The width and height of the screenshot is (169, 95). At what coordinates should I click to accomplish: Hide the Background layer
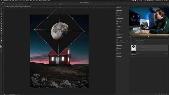pyautogui.click(x=130, y=54)
